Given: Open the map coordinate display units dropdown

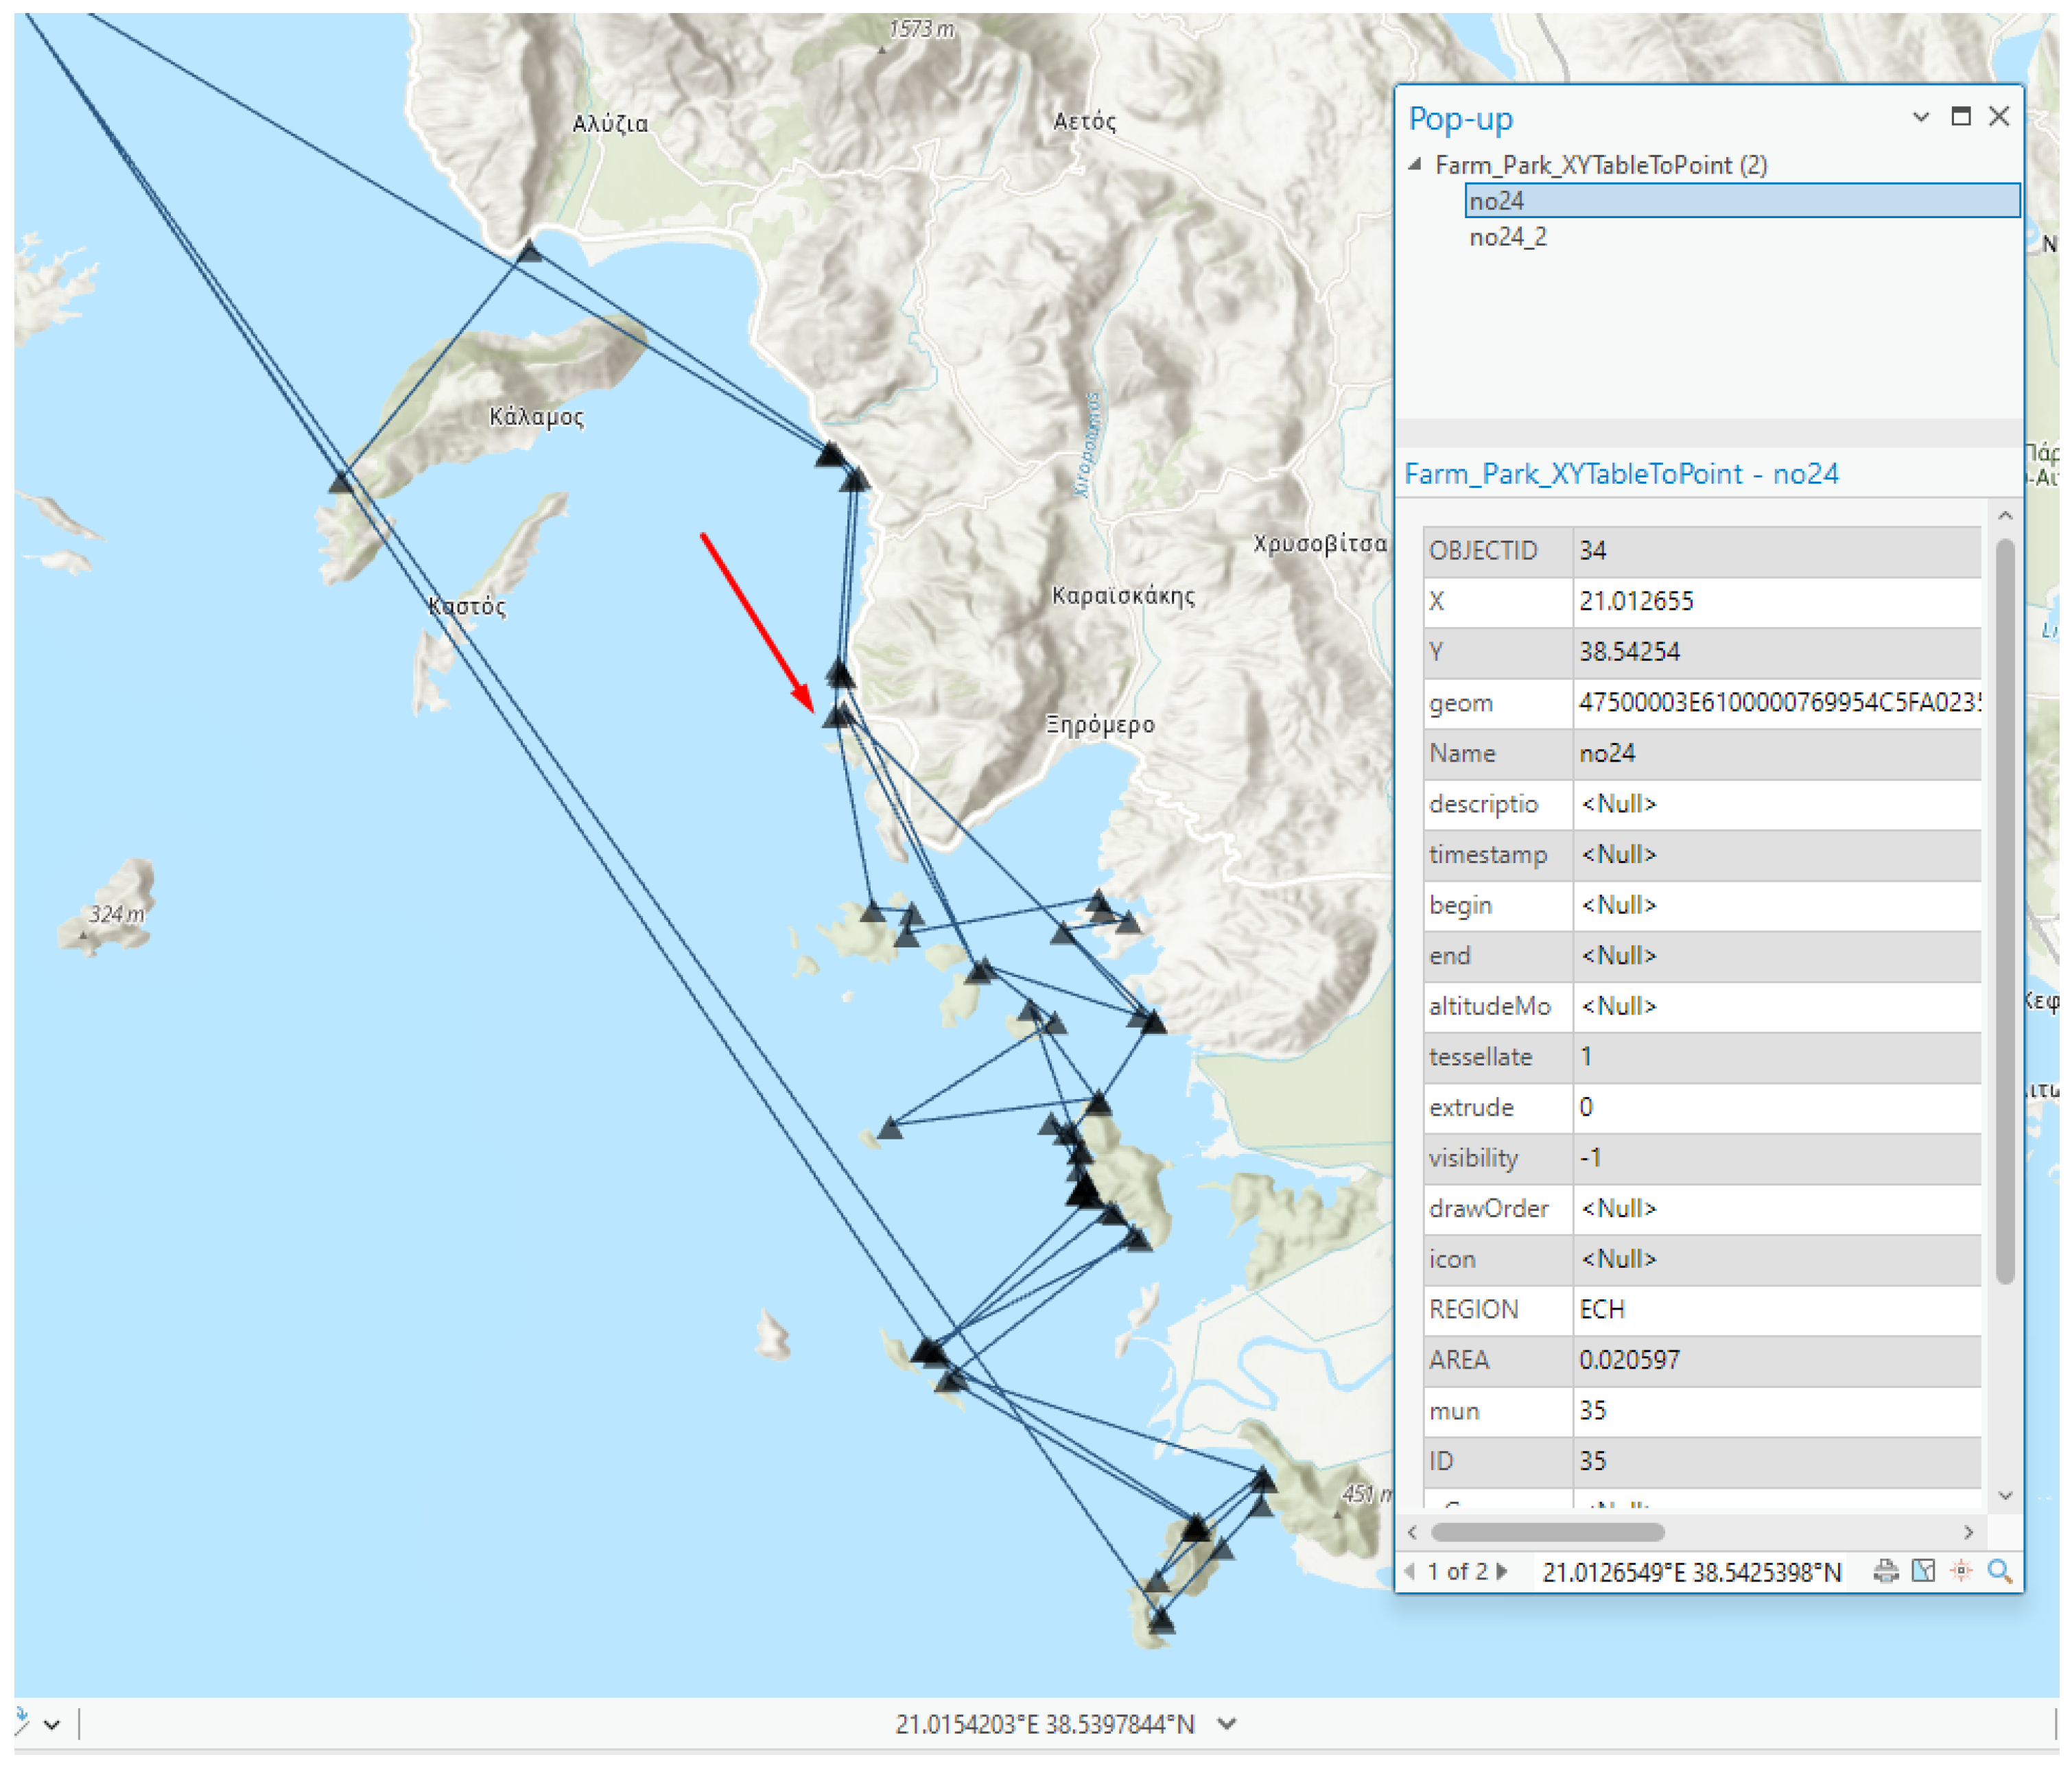Looking at the screenshot, I should click(x=1227, y=1723).
